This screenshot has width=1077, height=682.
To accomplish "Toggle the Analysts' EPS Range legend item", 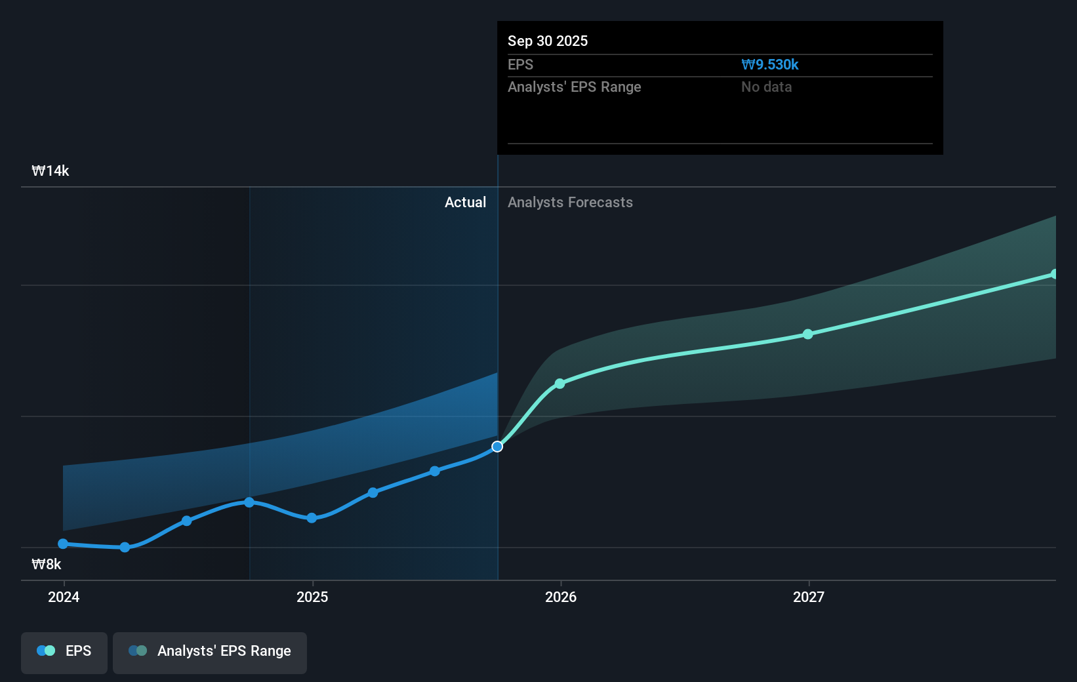I will pos(210,651).
